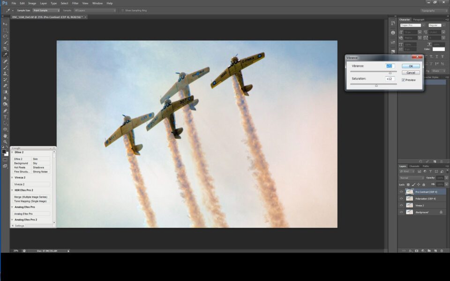
Task: Select the Quick Selection tool
Action: tap(5, 43)
